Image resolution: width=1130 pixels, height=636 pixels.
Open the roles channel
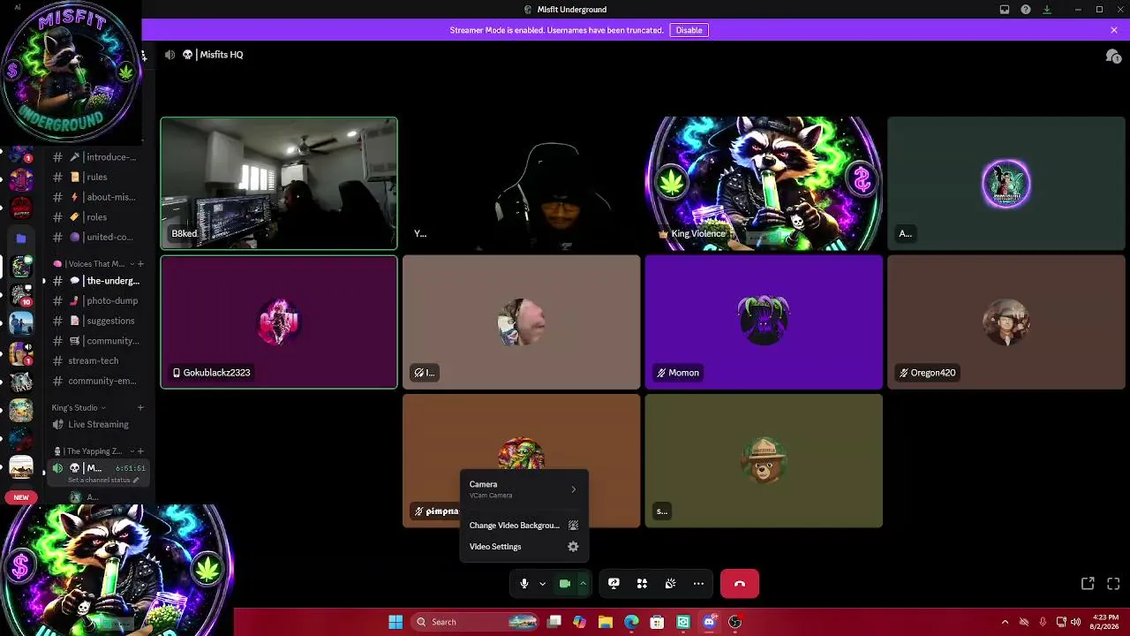click(x=97, y=217)
